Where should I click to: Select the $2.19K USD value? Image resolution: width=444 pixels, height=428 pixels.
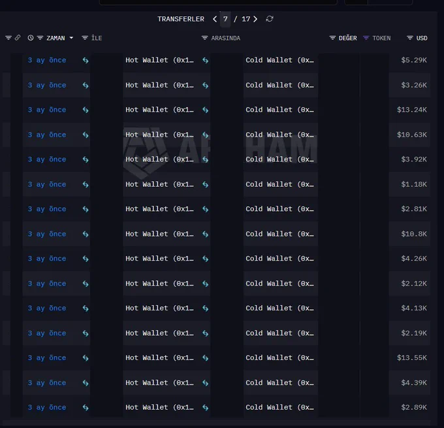[x=414, y=333]
